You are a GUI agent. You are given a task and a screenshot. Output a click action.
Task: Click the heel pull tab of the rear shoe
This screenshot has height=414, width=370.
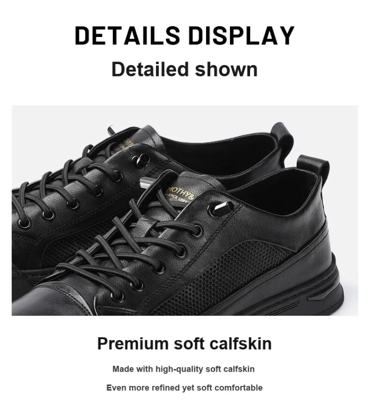[283, 136]
